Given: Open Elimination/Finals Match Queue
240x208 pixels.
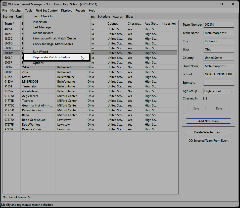Looking at the screenshot, I should point(57,38).
